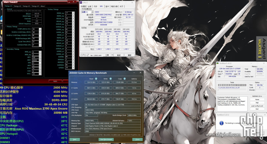Open the tWRPRE dropdown in Tertiary Timings
This screenshot has height=144, width=267.
click(73, 57)
